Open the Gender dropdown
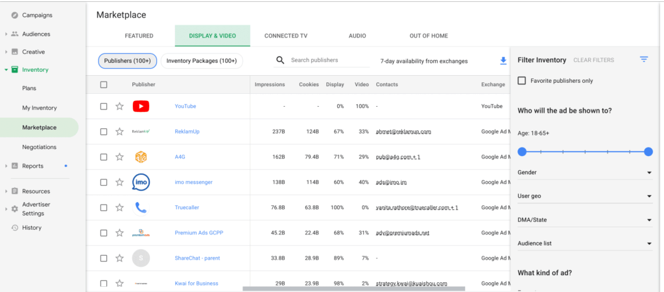664x292 pixels. click(584, 173)
